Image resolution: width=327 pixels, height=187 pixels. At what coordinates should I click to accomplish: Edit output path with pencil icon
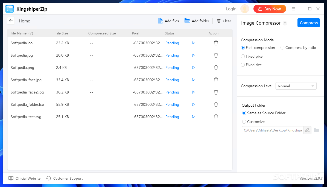(307, 130)
